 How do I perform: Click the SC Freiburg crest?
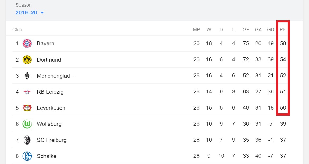coord(27,140)
